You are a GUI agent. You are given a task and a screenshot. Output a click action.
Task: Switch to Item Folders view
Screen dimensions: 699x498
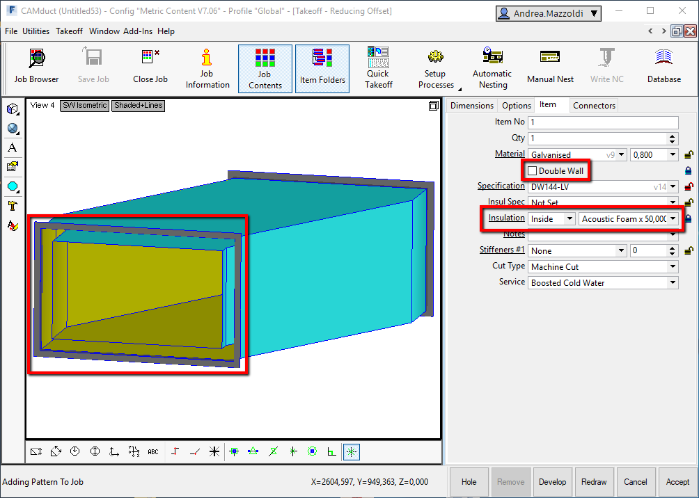[322, 67]
